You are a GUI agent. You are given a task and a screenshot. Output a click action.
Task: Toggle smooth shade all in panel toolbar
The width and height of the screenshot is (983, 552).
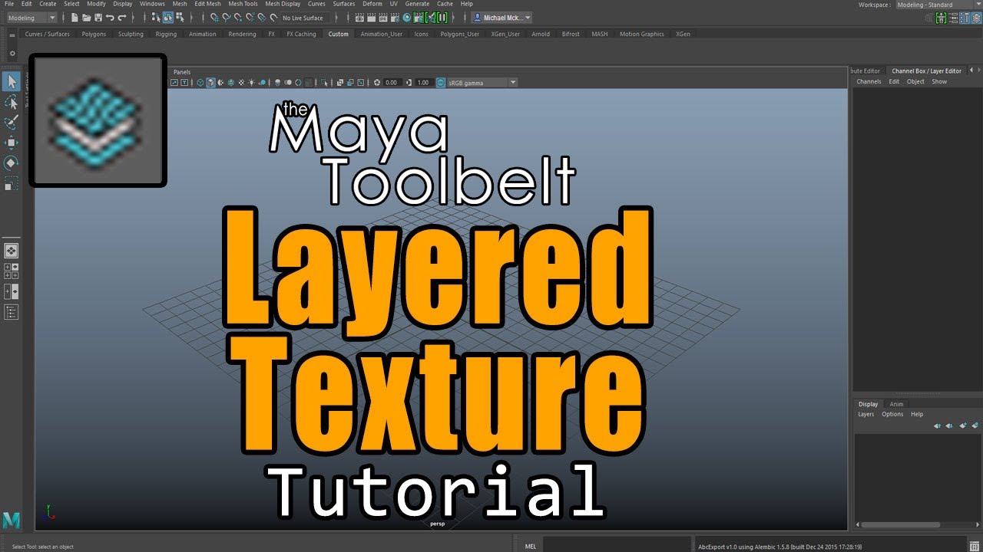coord(210,82)
